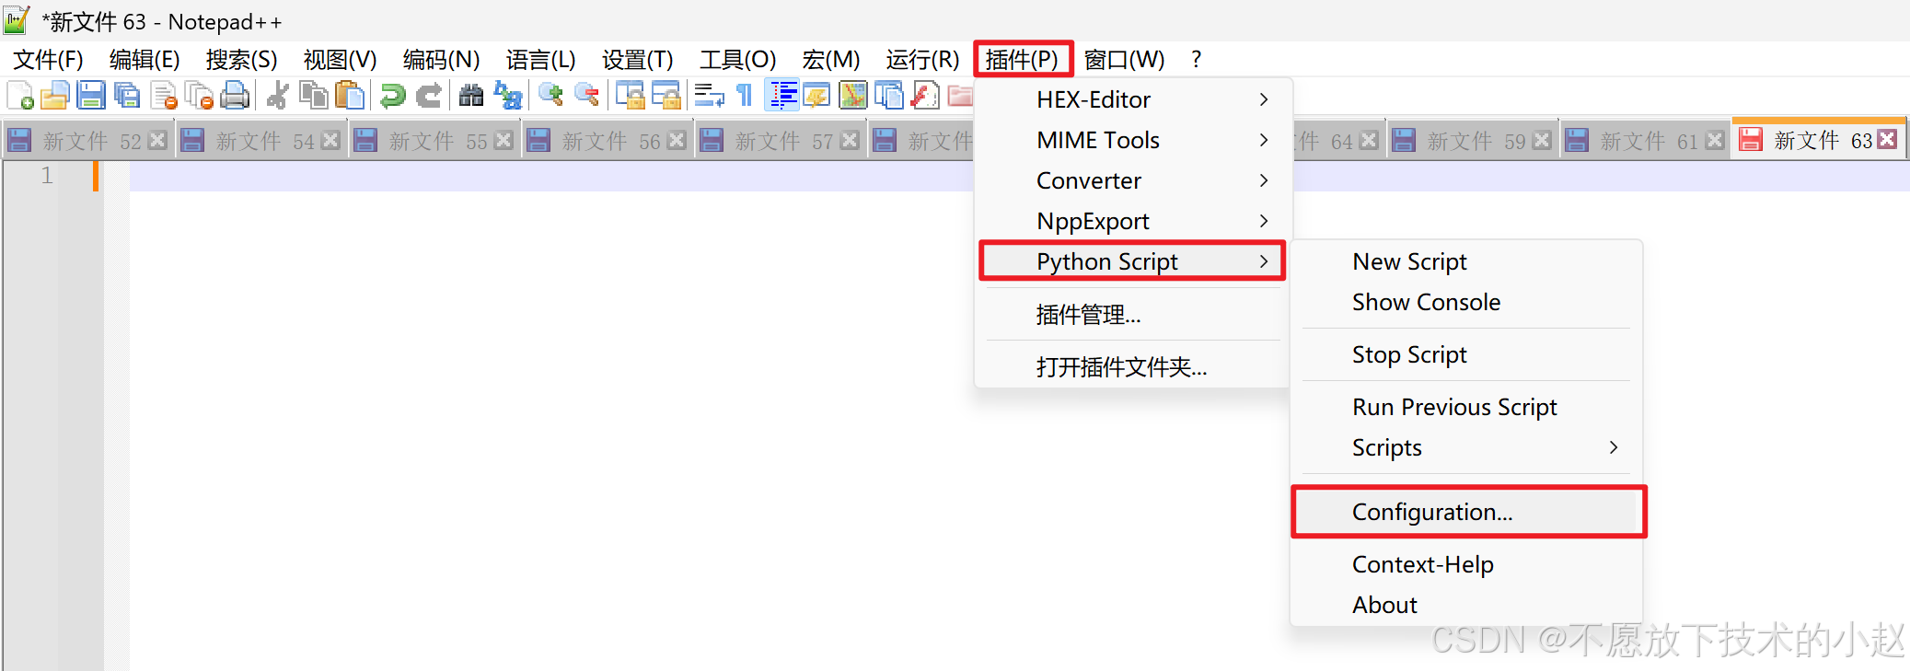Image resolution: width=1910 pixels, height=671 pixels.
Task: Expand the MIME Tools submenu
Action: click(x=1133, y=140)
